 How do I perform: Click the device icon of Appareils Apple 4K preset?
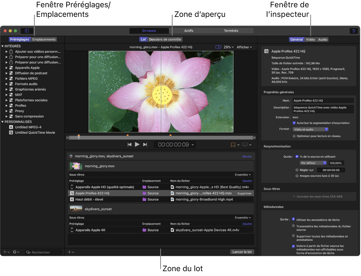72,230
